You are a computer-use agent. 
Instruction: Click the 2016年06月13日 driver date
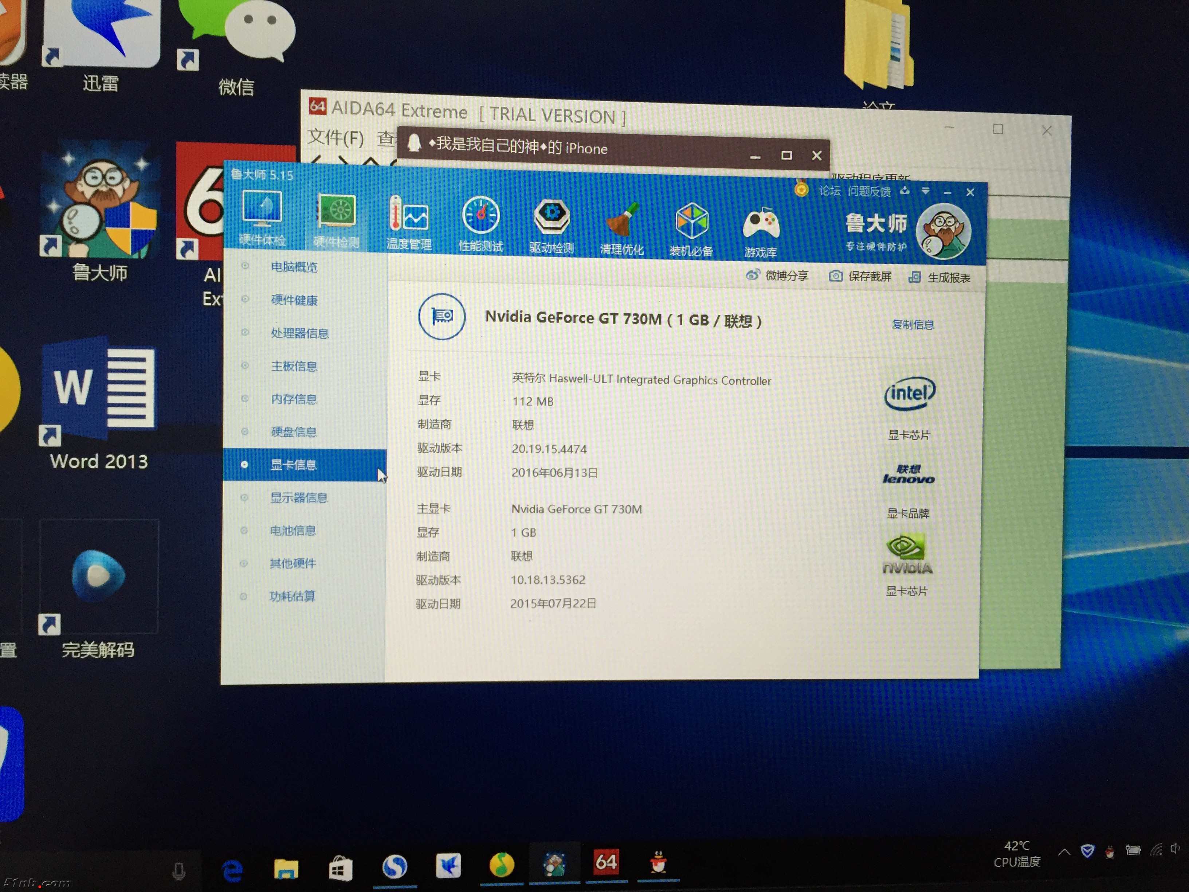(554, 473)
